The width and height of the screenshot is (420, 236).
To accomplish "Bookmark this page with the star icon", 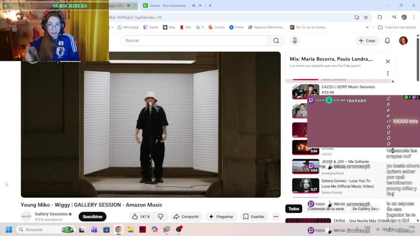I will pos(366,17).
